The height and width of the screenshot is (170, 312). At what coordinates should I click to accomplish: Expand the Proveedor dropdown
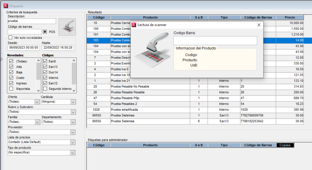[x=73, y=132]
